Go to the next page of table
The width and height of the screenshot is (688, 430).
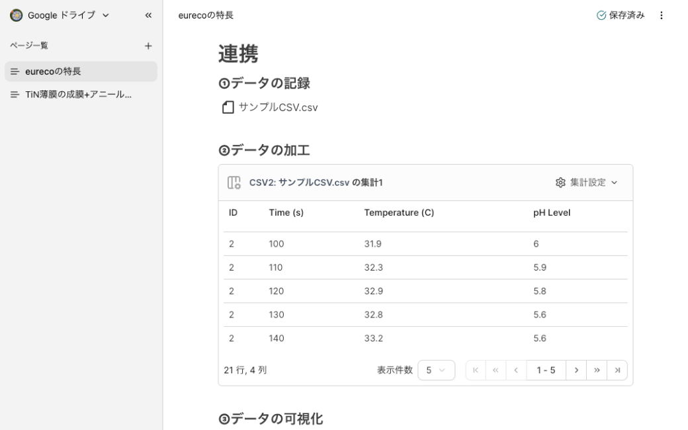pos(576,370)
